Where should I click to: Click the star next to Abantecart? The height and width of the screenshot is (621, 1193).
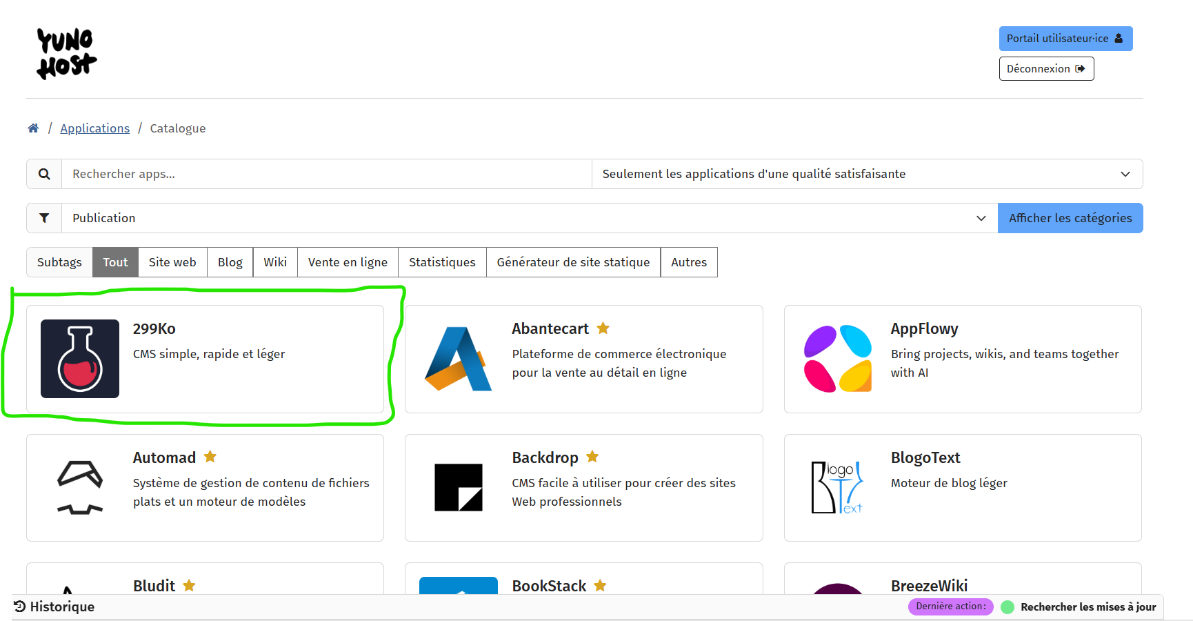[x=603, y=328]
